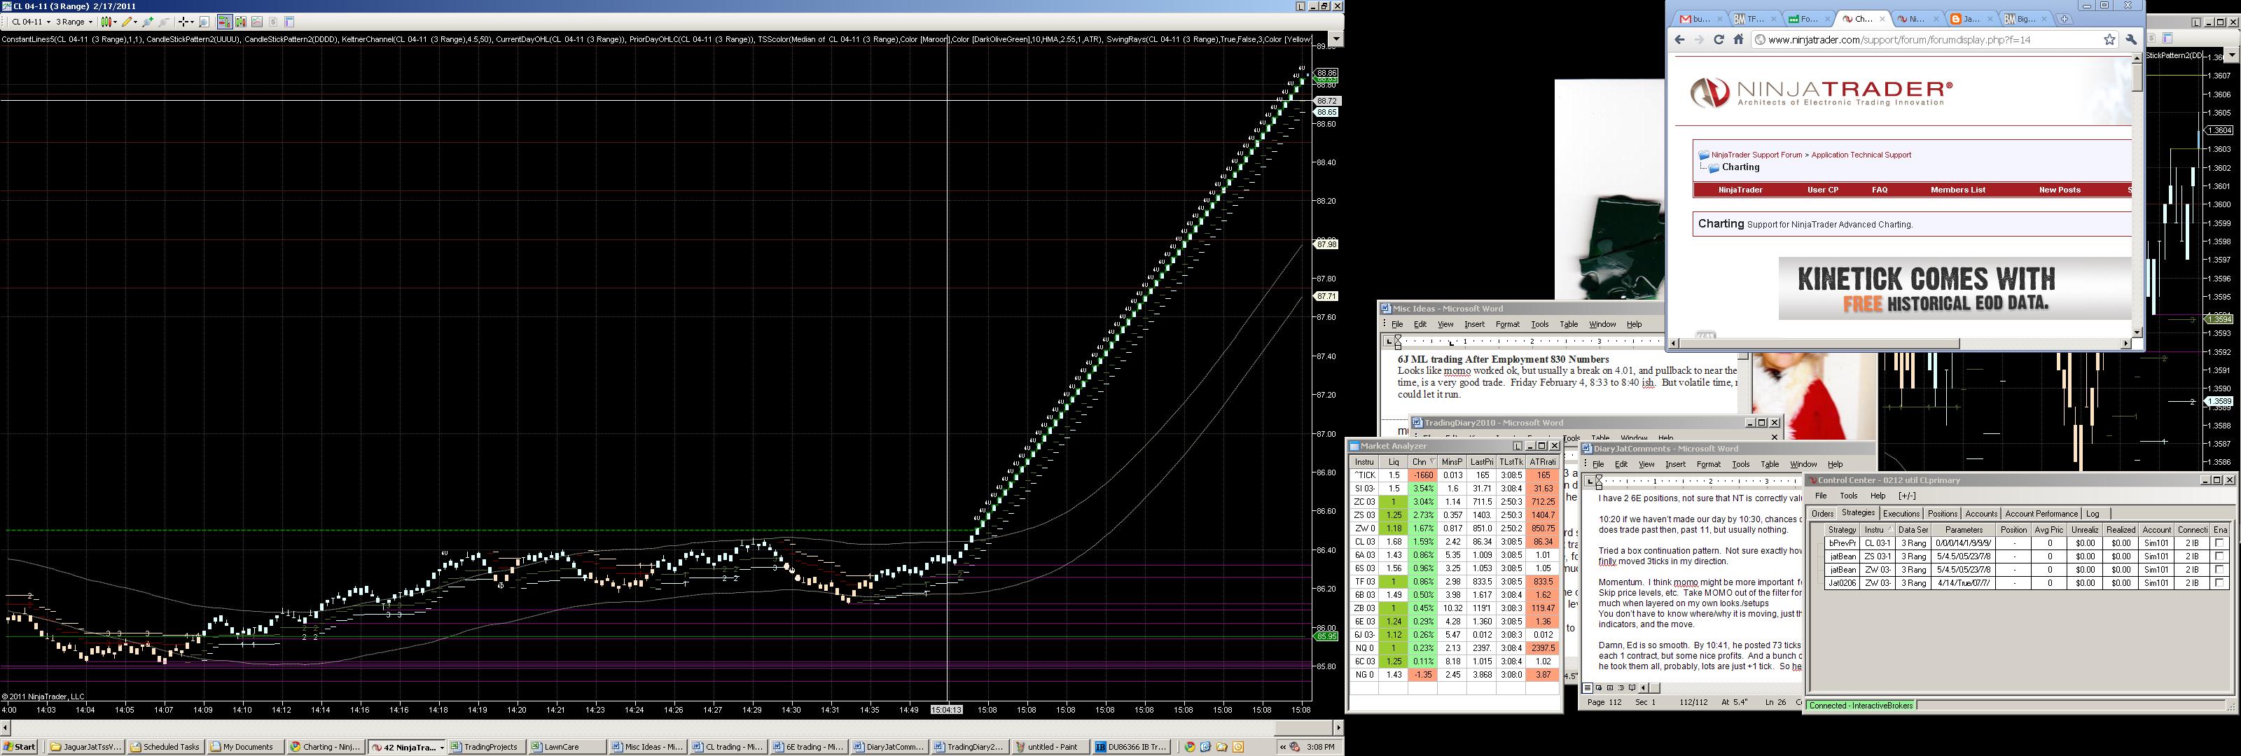Toggle the Chart Trader panel icon

226,22
